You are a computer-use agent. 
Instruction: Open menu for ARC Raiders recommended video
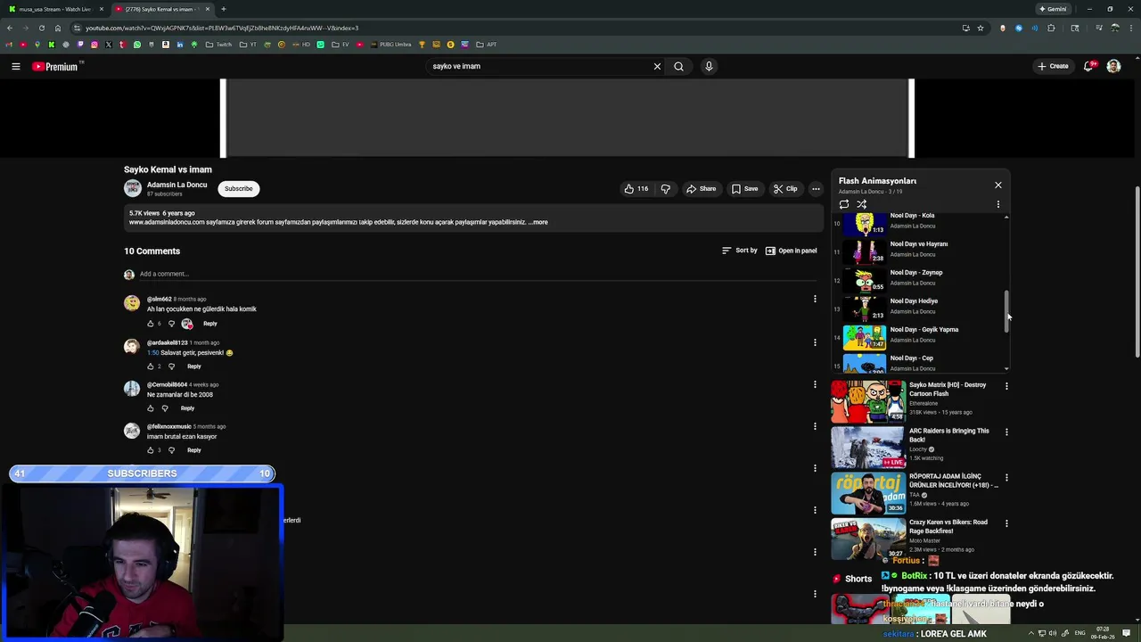[x=1006, y=432]
